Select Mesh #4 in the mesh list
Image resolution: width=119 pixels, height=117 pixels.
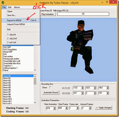18,85
